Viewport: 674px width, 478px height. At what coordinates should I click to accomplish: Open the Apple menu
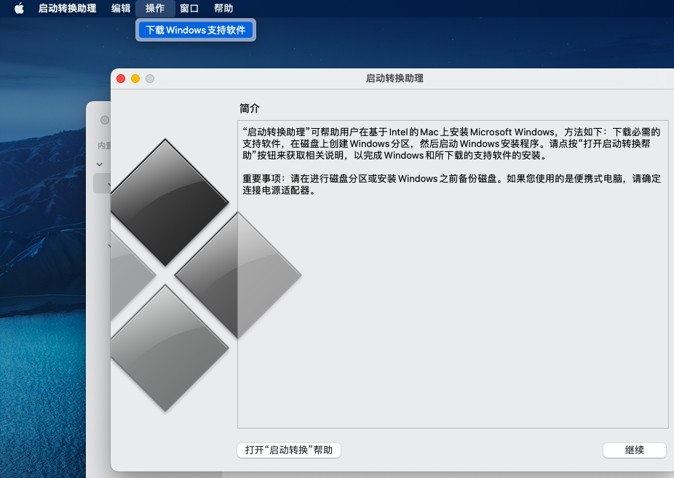point(19,8)
